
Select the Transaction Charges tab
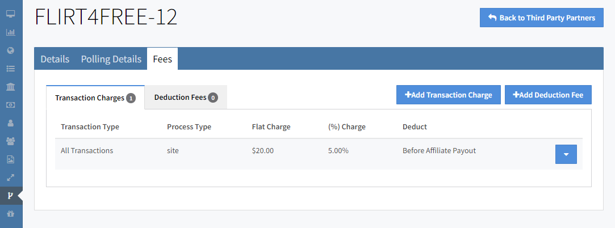(x=95, y=98)
